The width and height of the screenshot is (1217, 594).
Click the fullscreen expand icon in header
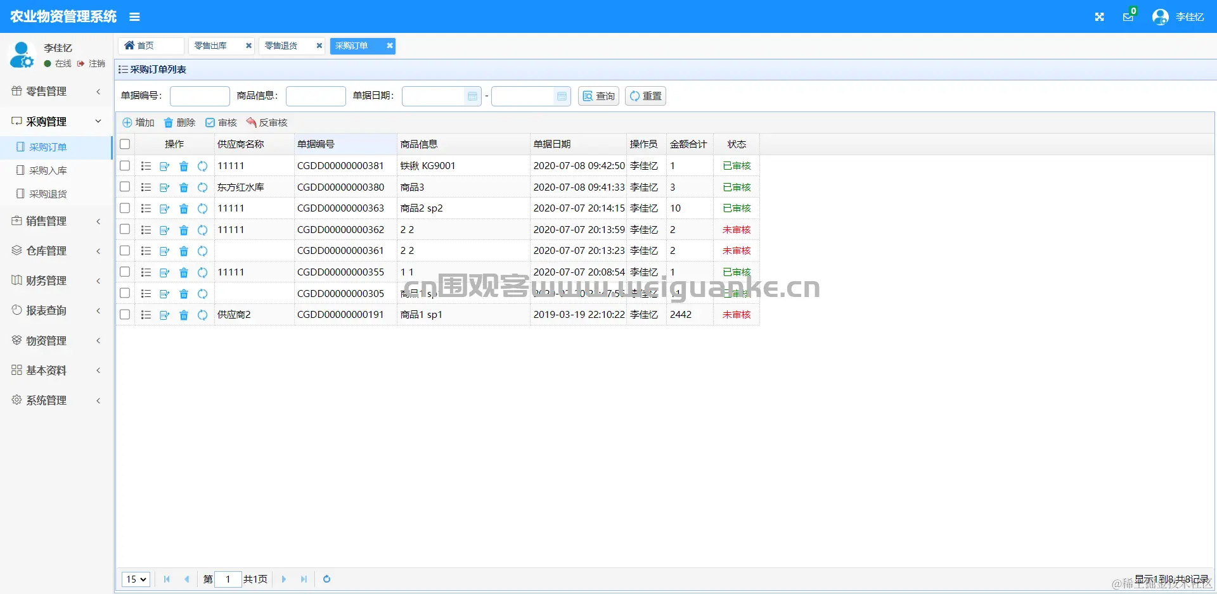point(1099,17)
